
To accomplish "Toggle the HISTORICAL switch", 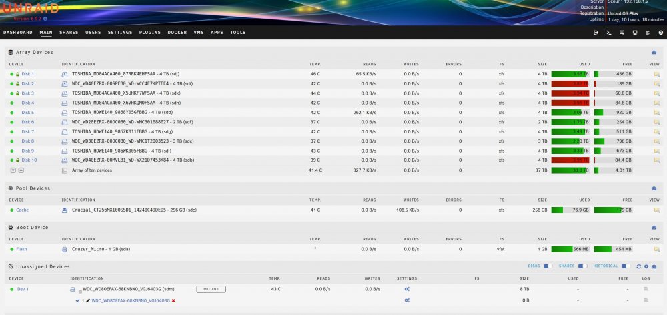I will pyautogui.click(x=626, y=266).
